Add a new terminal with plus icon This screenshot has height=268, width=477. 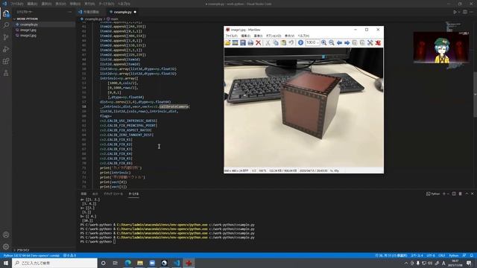tap(444, 194)
